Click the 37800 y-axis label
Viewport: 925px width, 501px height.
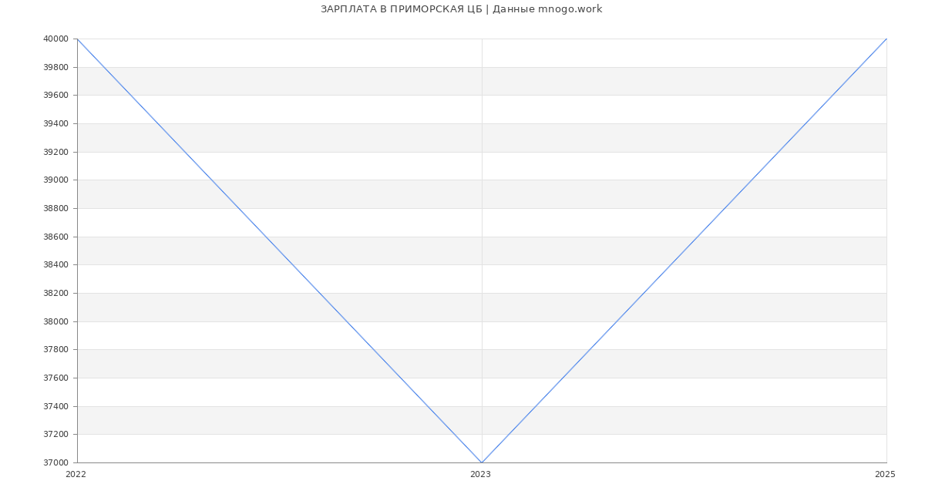(x=55, y=350)
